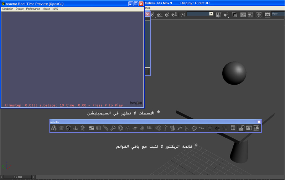Apply the Soft Body Modifier from reactor toolbar

pos(217,128)
